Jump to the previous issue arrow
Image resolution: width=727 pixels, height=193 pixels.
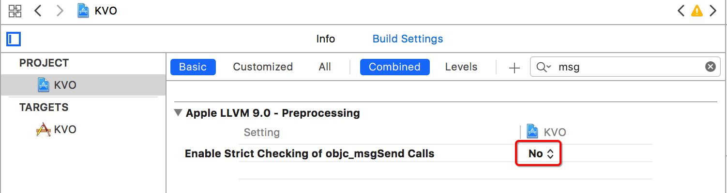[681, 11]
